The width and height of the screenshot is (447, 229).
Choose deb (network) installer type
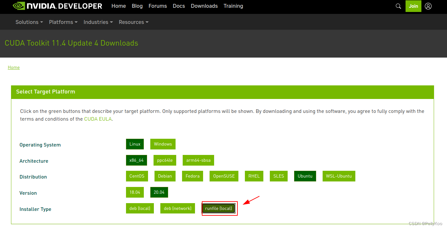178,208
